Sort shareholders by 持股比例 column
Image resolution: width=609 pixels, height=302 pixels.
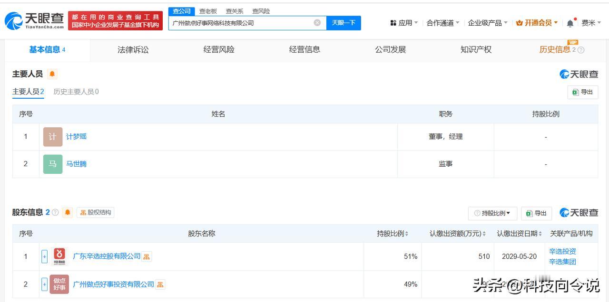(x=393, y=234)
